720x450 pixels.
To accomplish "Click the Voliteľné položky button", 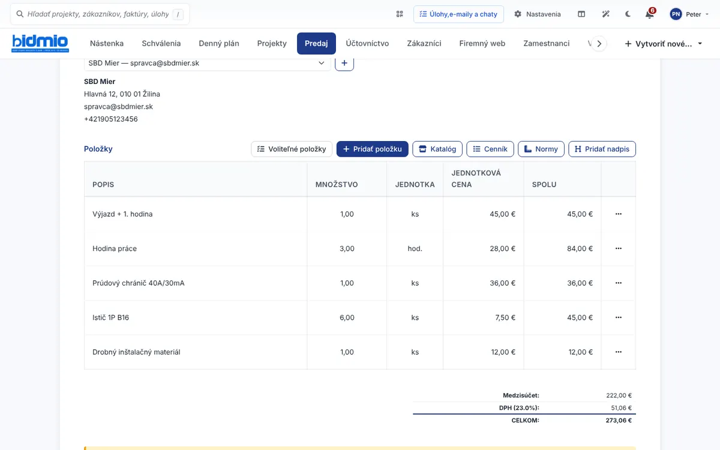I will pyautogui.click(x=292, y=149).
